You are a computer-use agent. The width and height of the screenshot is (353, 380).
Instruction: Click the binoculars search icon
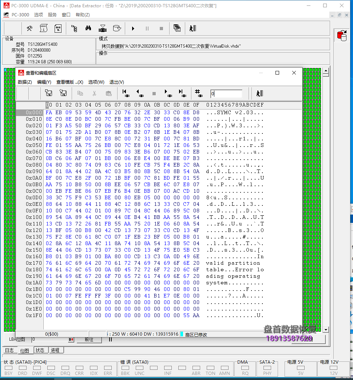(88, 28)
